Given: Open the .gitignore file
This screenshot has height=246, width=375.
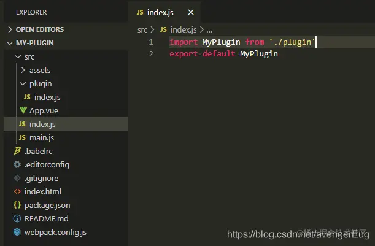Looking at the screenshot, I should [41, 179].
